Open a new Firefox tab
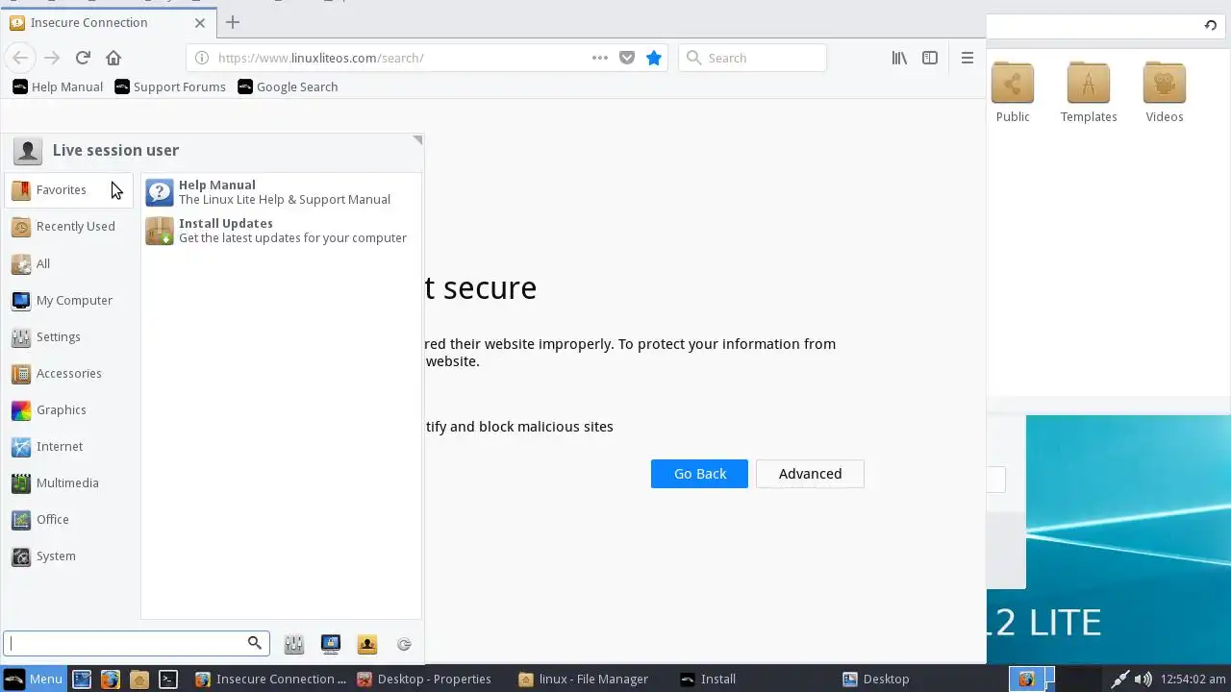1231x692 pixels. [232, 22]
